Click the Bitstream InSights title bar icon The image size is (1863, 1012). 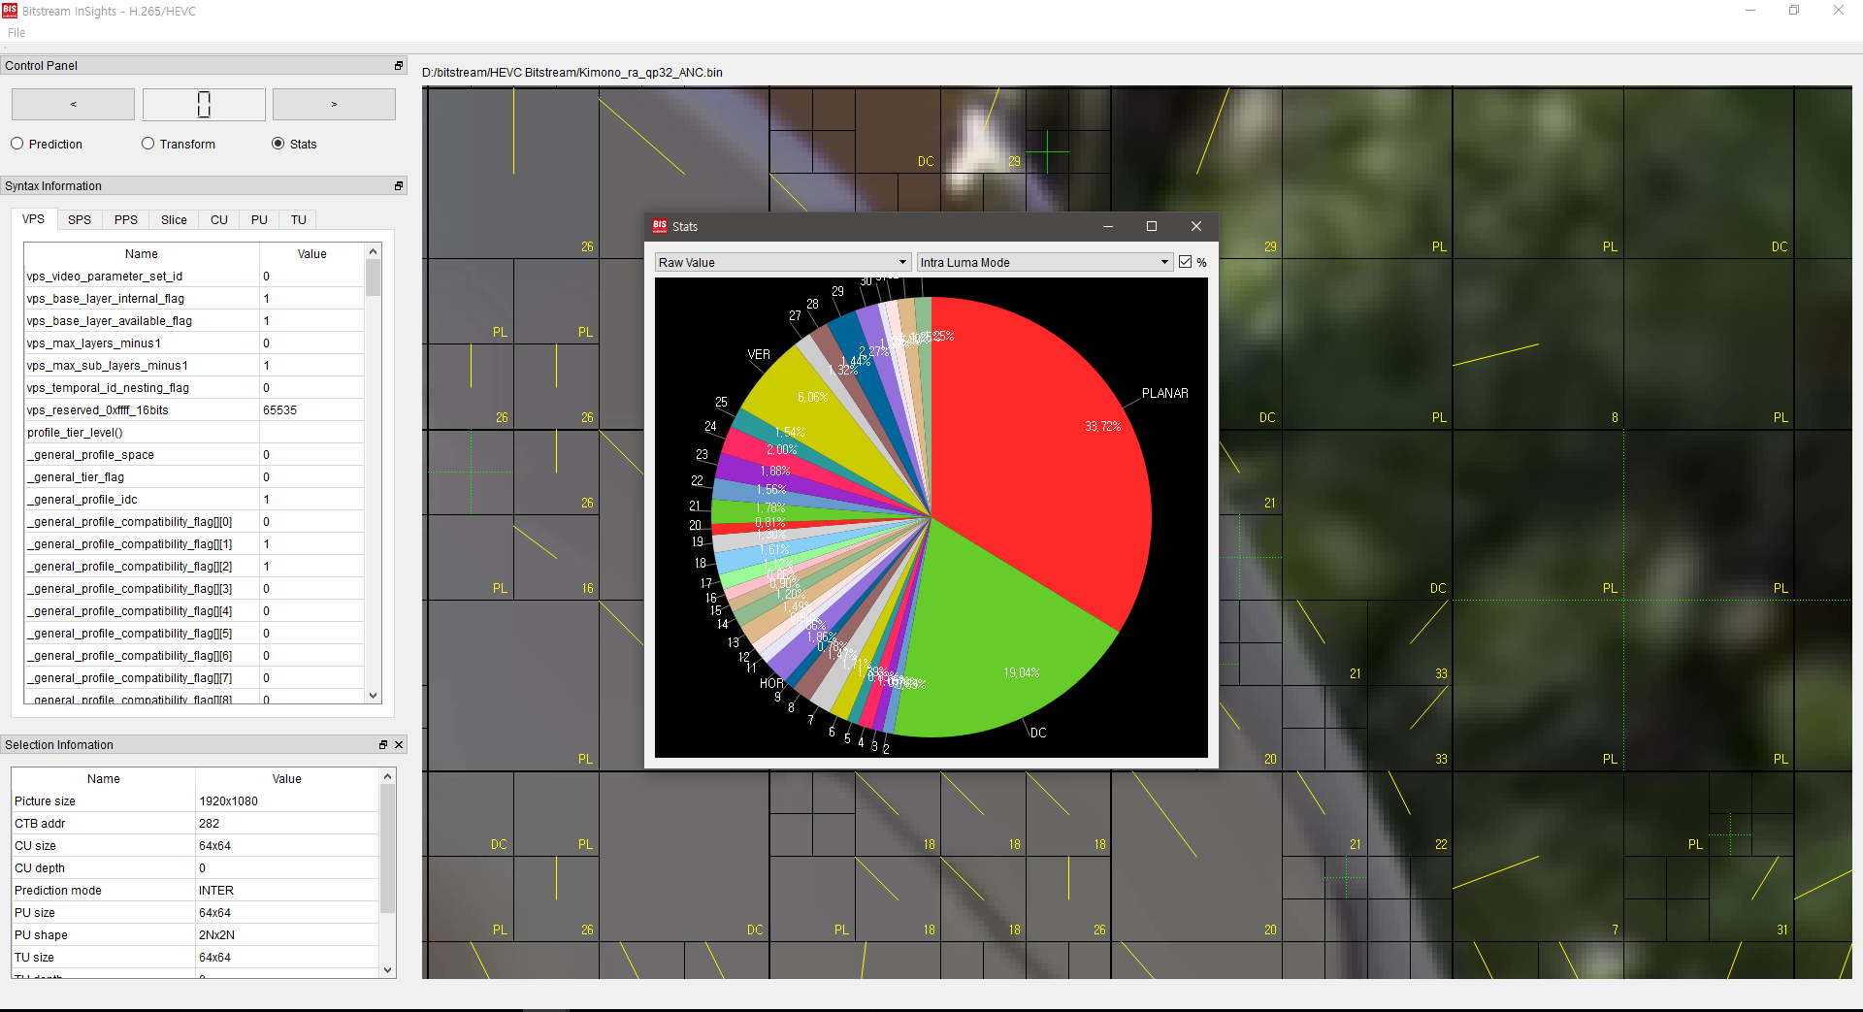tap(10, 11)
